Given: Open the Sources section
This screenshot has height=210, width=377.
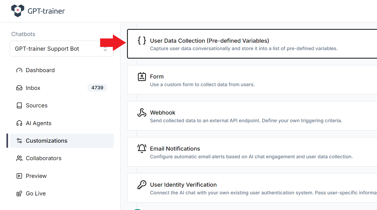Looking at the screenshot, I should pyautogui.click(x=62, y=106).
